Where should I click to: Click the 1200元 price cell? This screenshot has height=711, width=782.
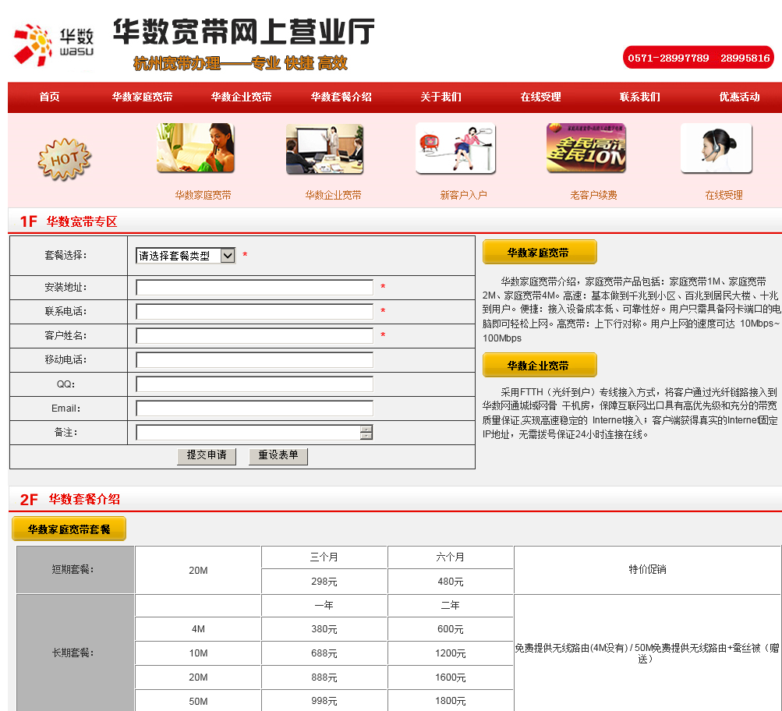(x=451, y=653)
